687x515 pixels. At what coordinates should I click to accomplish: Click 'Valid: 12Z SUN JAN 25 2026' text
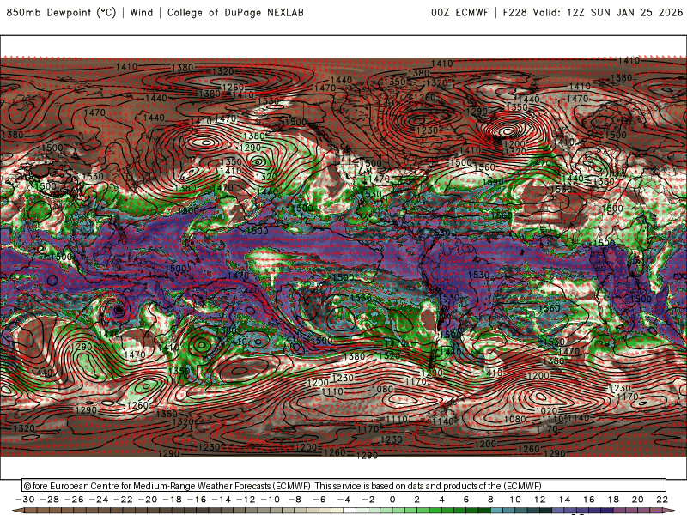point(608,12)
